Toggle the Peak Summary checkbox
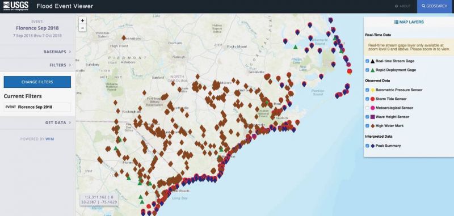 pos(367,146)
